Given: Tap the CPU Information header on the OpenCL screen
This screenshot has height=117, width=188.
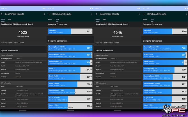Looking at the screenshot, I should click(x=23, y=83).
